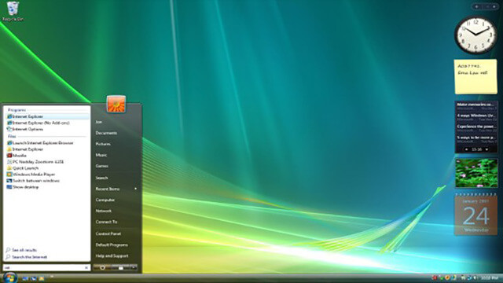The image size is (503, 283).
Task: Open the Recycle Bin on desktop
Action: point(13,11)
